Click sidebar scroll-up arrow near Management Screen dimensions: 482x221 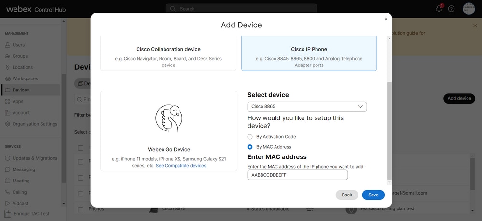coord(64,21)
